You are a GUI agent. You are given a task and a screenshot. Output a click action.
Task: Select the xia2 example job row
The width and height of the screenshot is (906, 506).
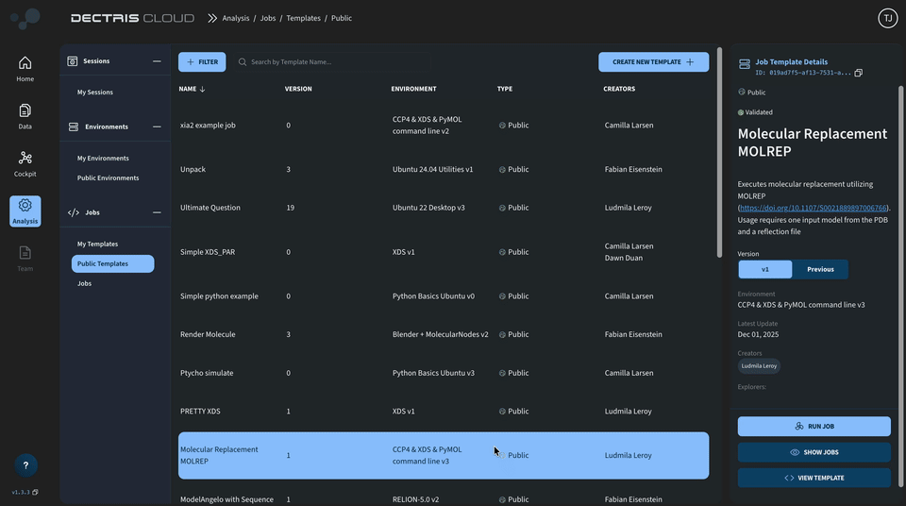coord(444,125)
